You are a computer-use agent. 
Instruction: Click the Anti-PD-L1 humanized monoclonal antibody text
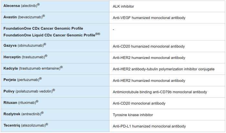[x=149, y=126]
